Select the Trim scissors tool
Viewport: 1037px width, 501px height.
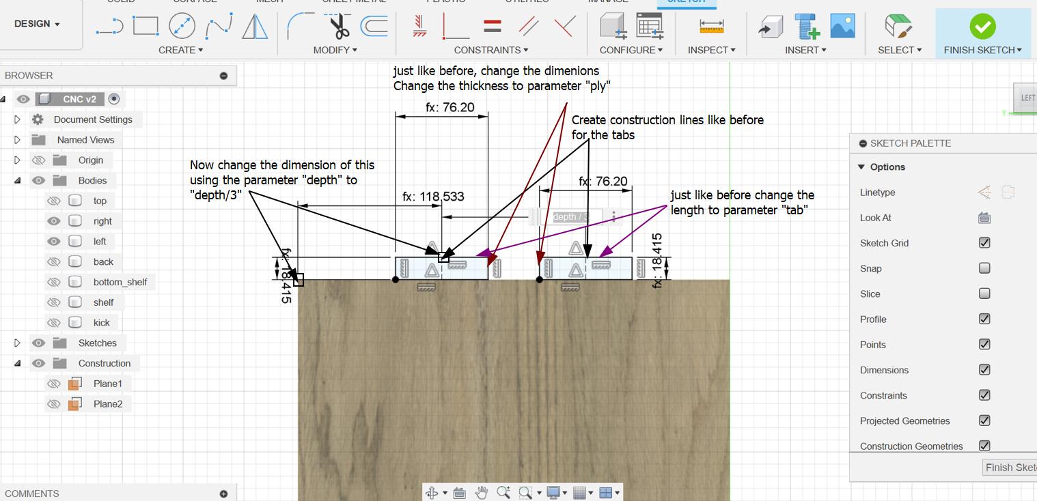click(x=339, y=26)
